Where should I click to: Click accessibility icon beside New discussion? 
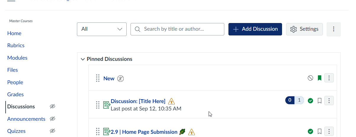click(120, 79)
